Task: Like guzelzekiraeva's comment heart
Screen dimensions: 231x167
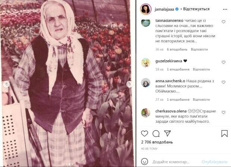Action: [224, 62]
